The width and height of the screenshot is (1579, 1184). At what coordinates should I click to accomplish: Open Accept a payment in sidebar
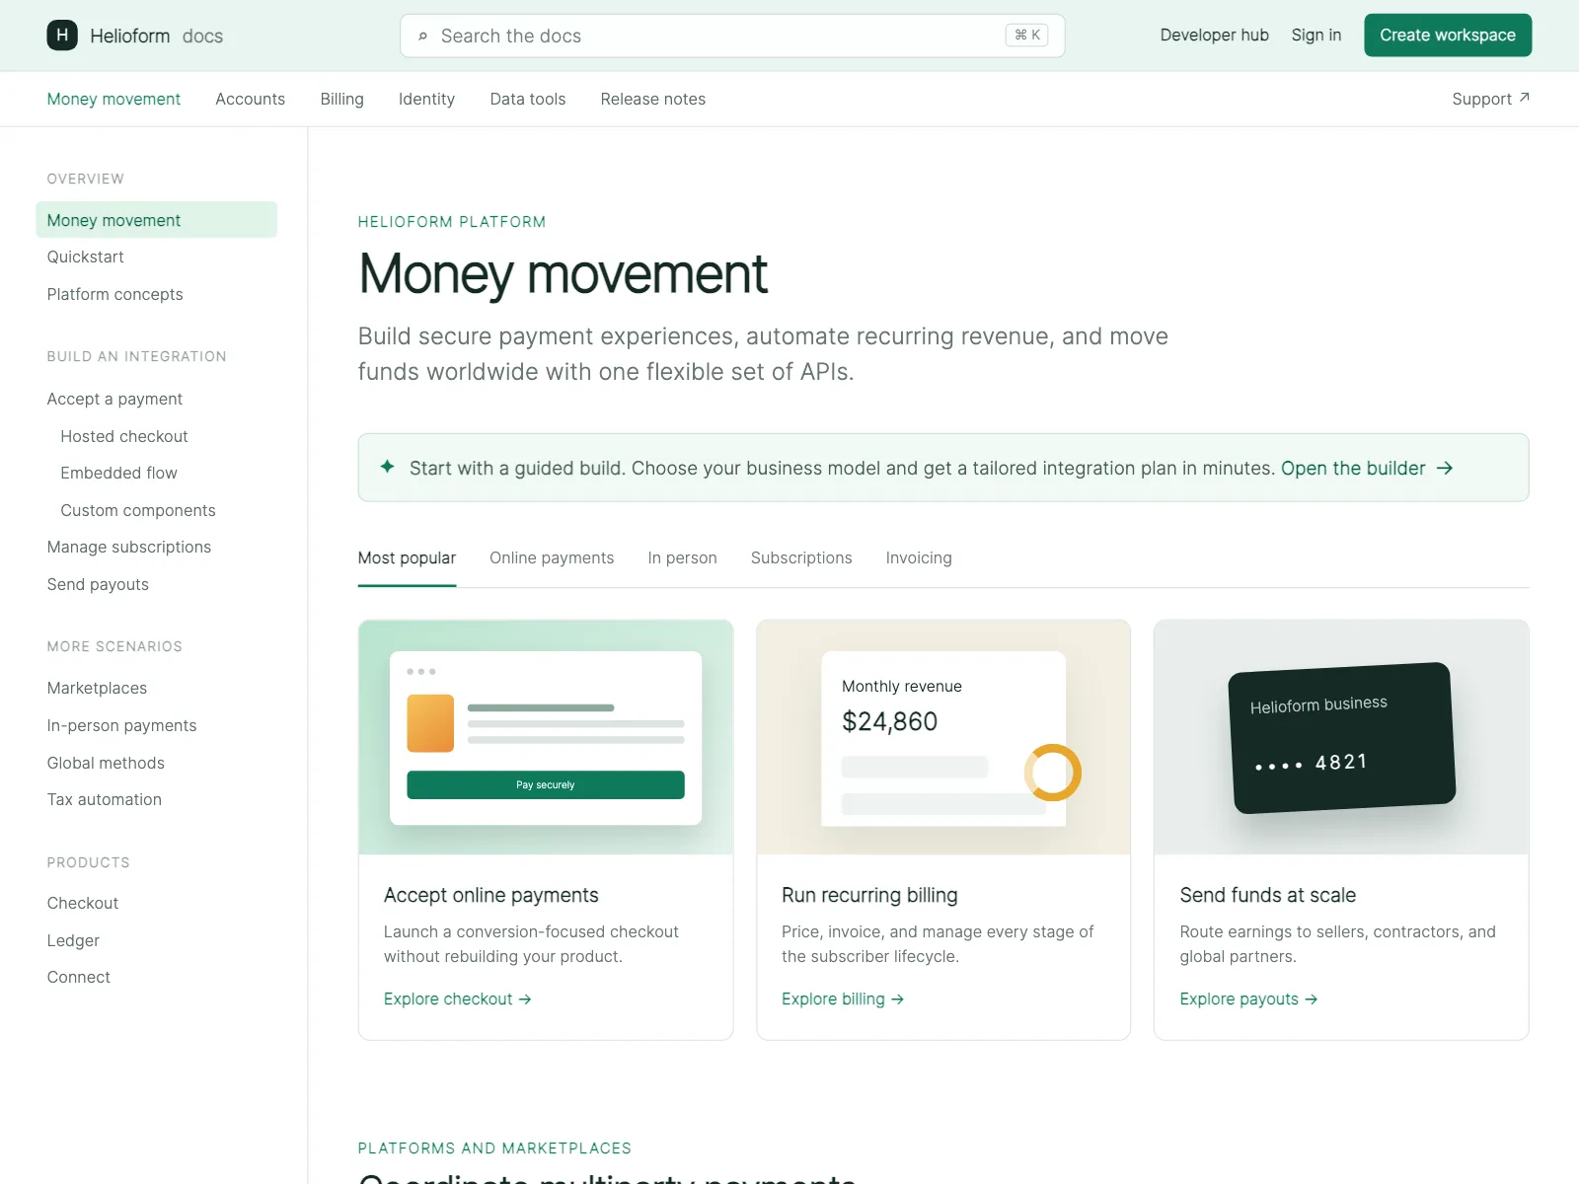pyautogui.click(x=114, y=399)
